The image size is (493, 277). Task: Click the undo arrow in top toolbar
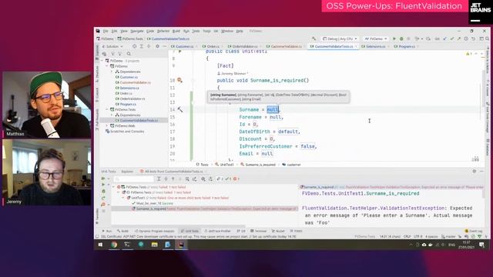coord(473,38)
